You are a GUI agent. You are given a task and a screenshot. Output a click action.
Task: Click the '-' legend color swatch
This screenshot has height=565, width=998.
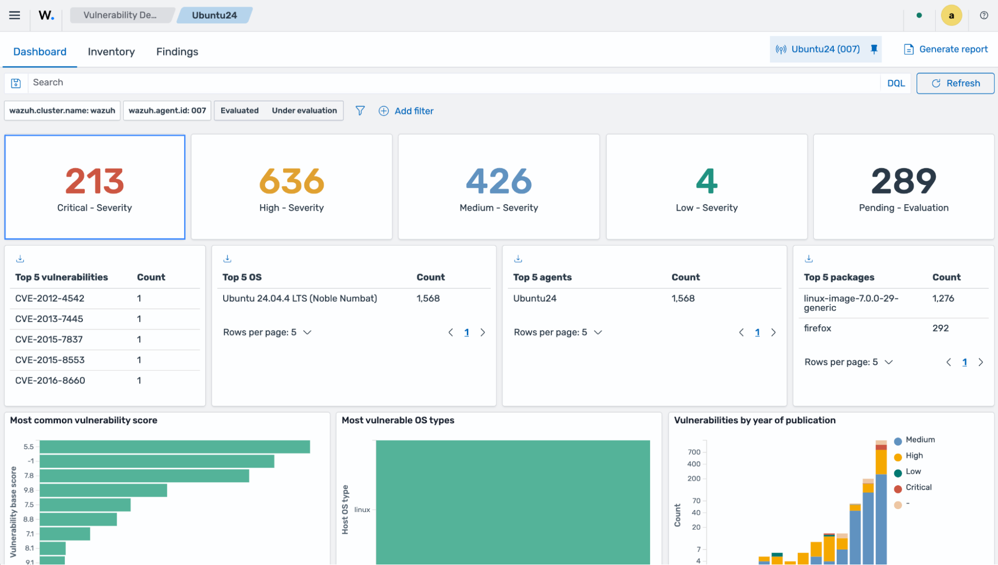(898, 505)
